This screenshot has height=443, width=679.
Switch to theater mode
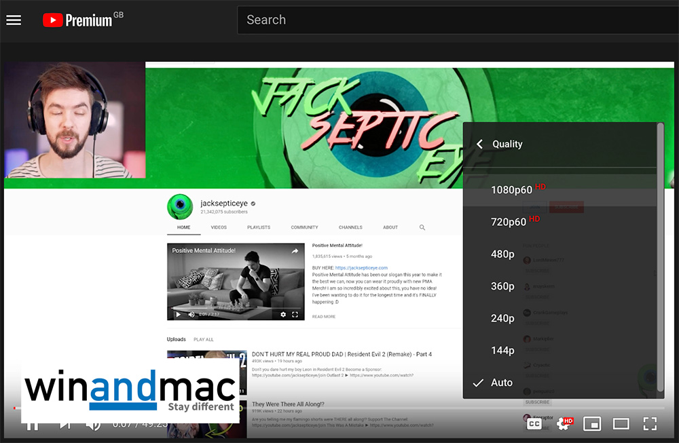[621, 424]
